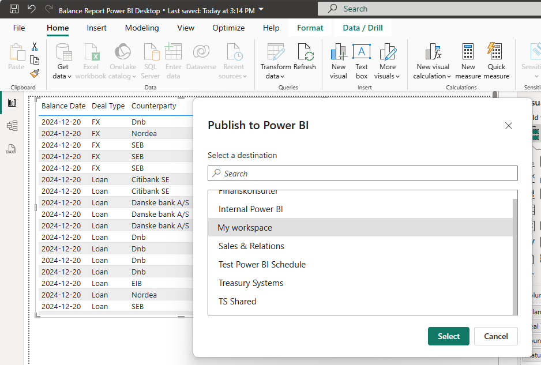Screen dimensions: 541x365
Task: Open Recent sources list
Action: (x=233, y=61)
